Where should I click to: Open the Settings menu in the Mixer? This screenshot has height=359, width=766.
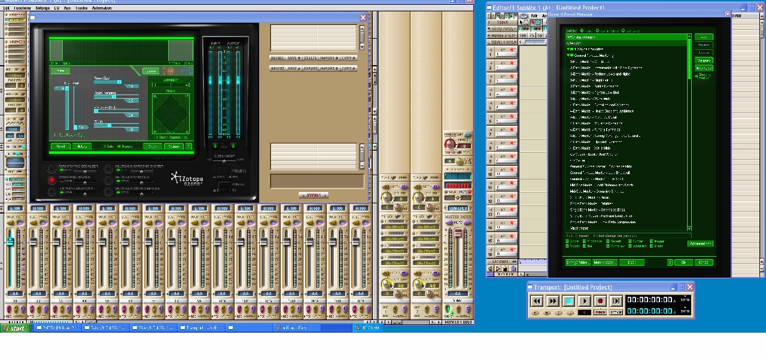click(x=42, y=8)
